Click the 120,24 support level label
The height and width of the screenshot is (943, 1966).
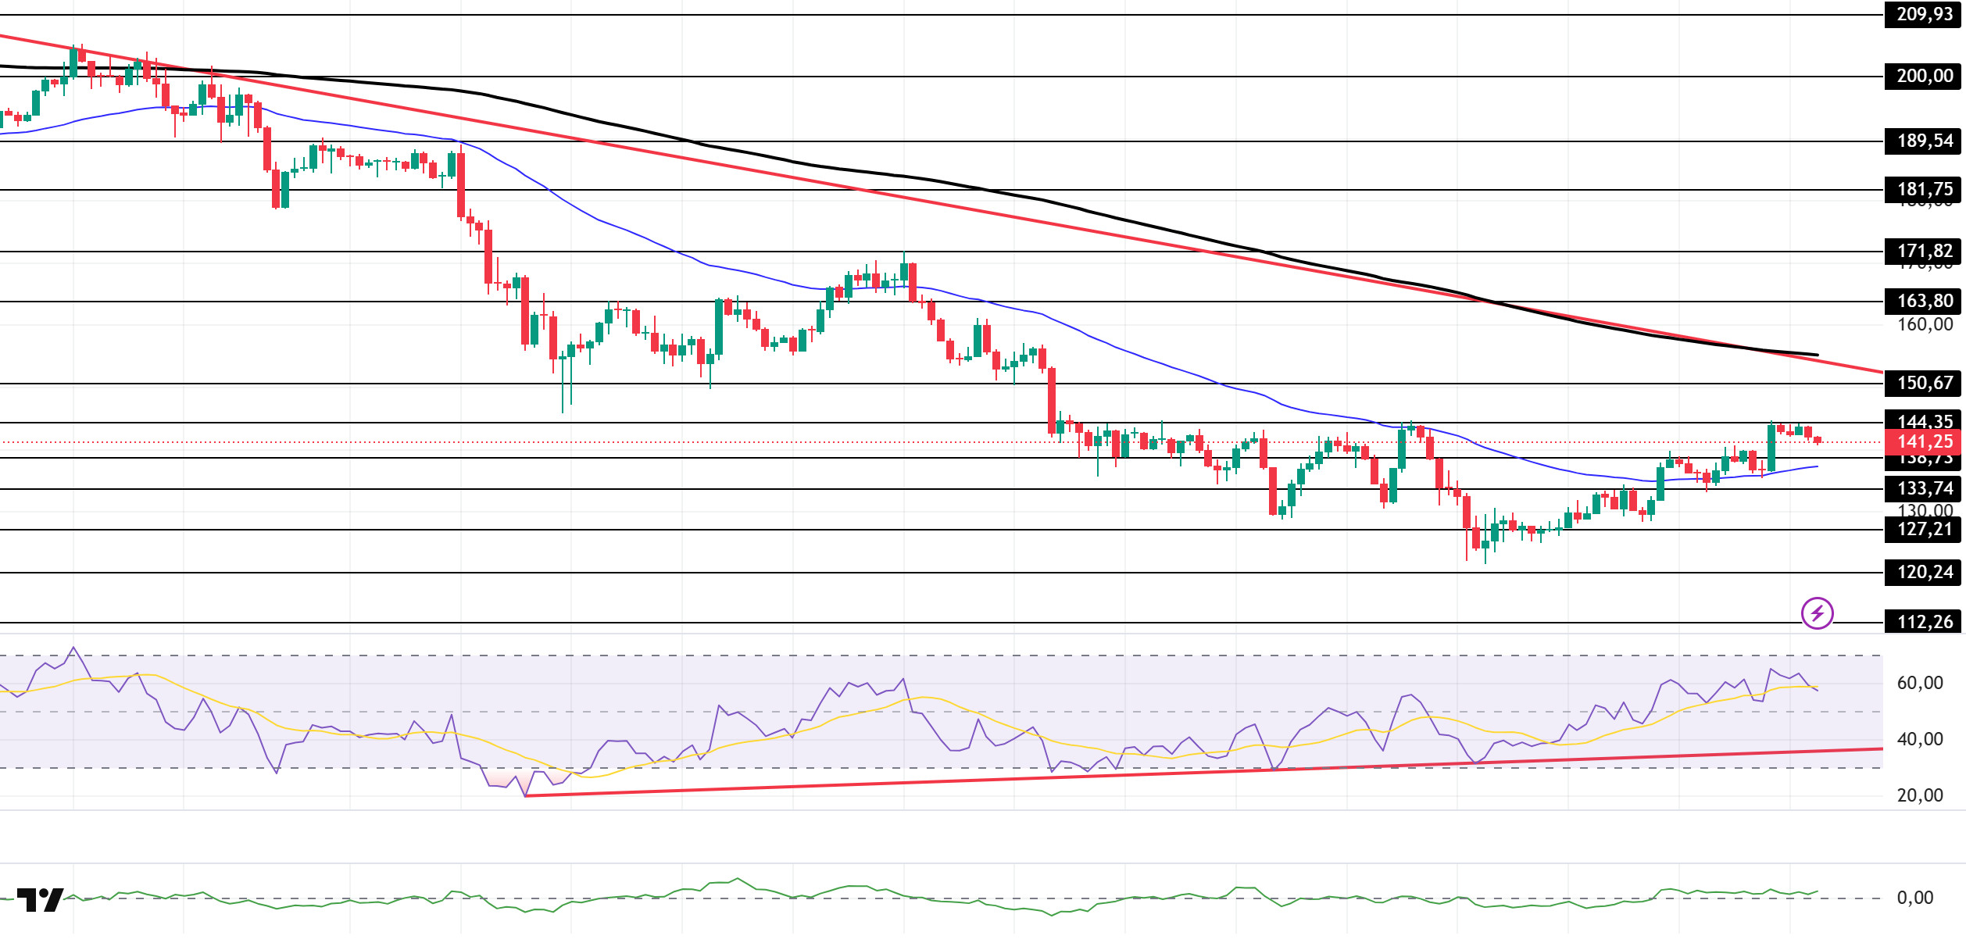pos(1924,573)
